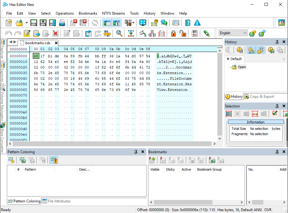Open the File menu
The image size is (288, 213).
coord(9,13)
